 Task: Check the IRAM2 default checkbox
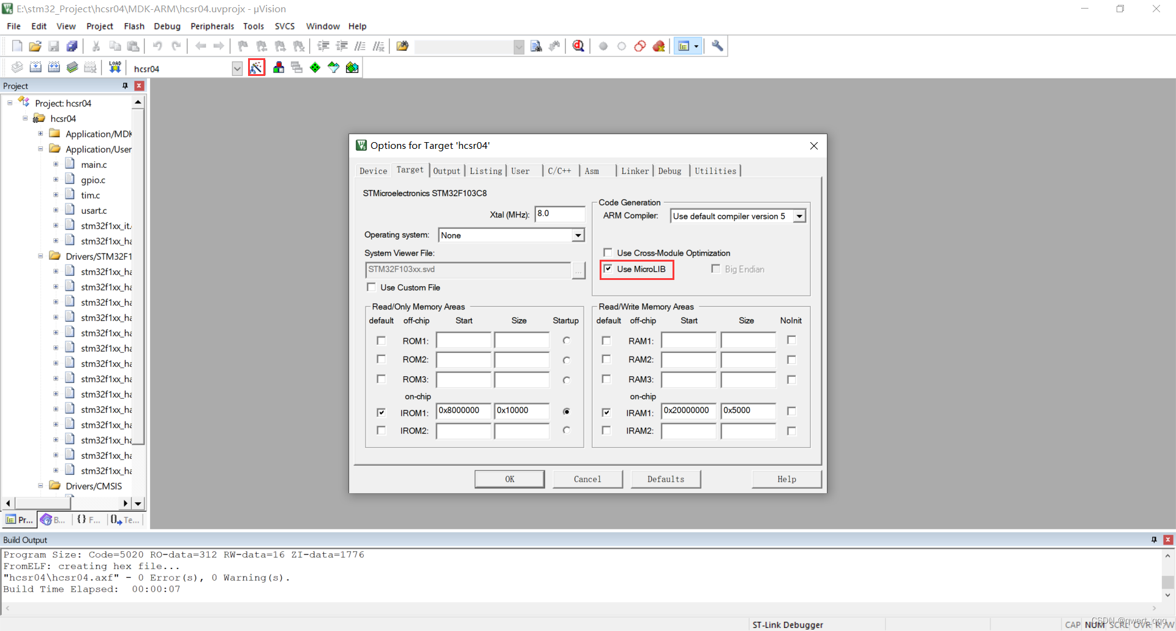pyautogui.click(x=606, y=431)
